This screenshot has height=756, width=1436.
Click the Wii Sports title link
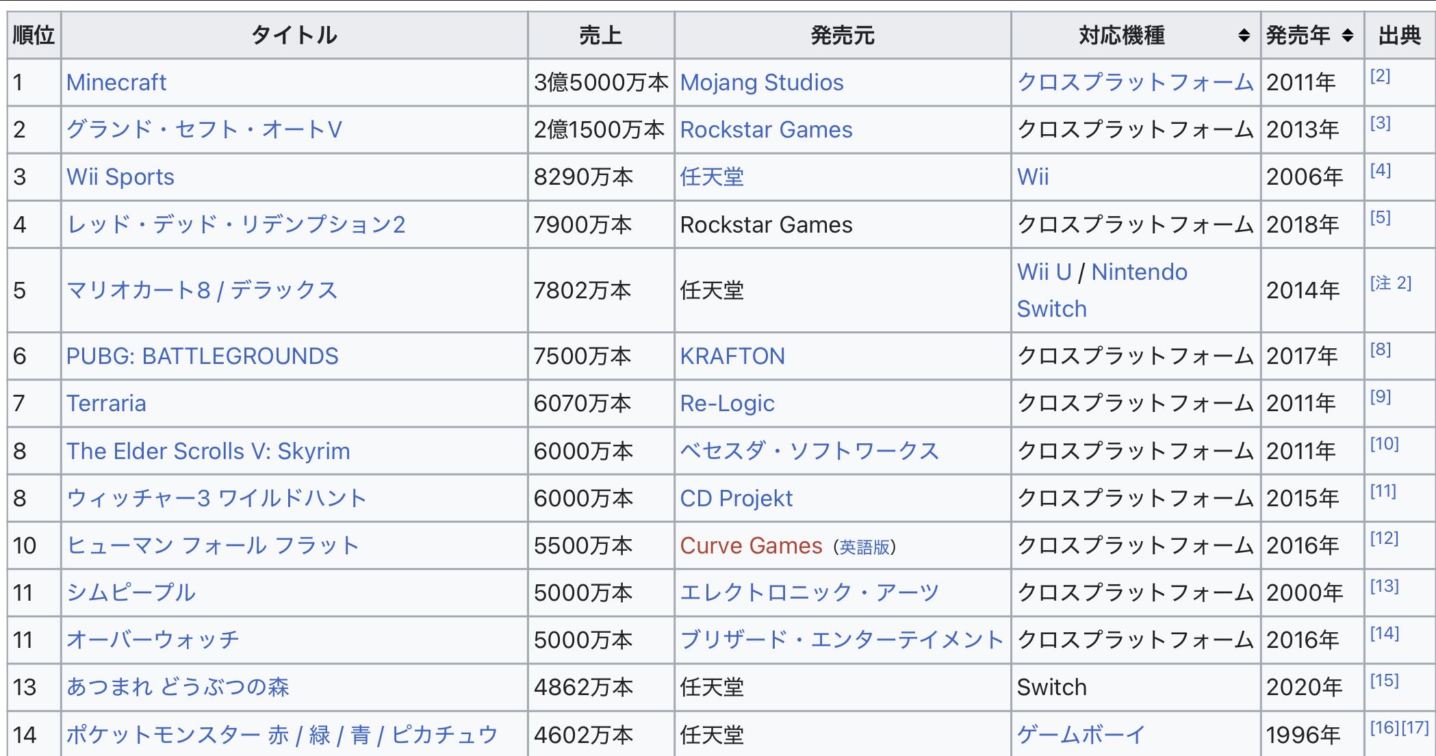coord(120,177)
